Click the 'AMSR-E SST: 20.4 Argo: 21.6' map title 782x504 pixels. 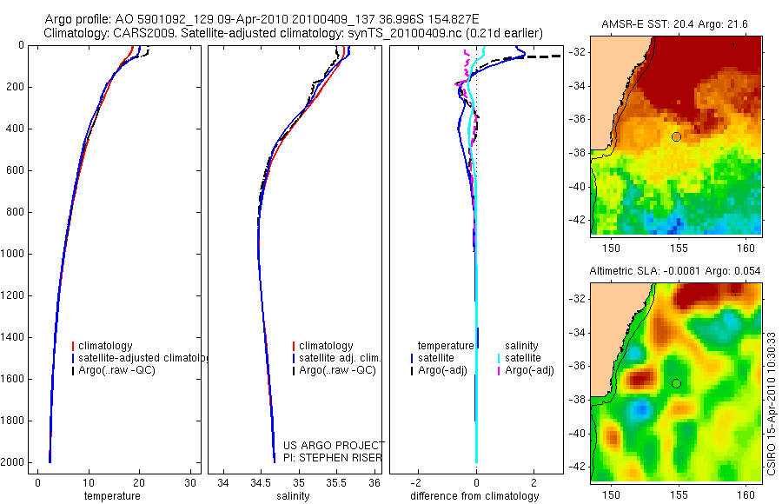[x=674, y=24]
